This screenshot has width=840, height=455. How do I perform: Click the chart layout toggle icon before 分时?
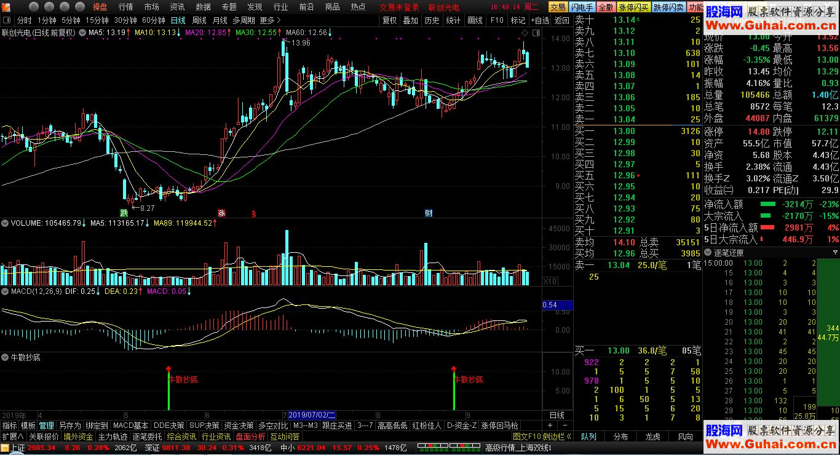click(x=7, y=20)
